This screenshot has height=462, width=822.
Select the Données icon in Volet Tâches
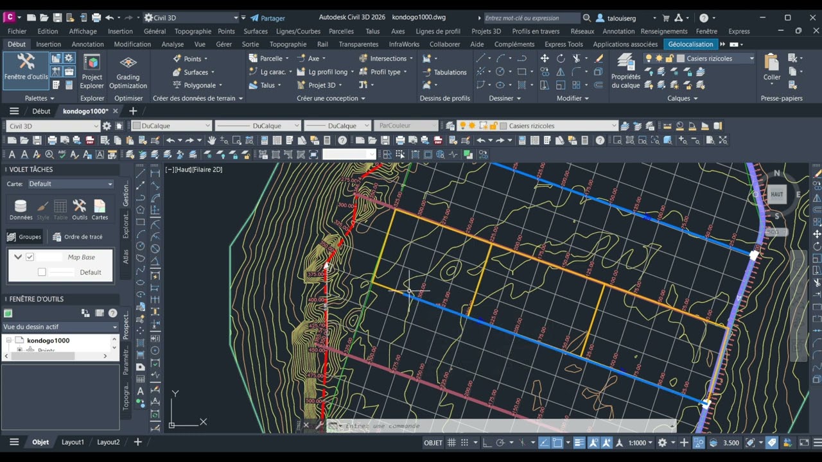pyautogui.click(x=21, y=210)
